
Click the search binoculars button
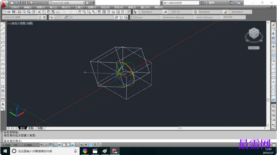coord(202,3)
